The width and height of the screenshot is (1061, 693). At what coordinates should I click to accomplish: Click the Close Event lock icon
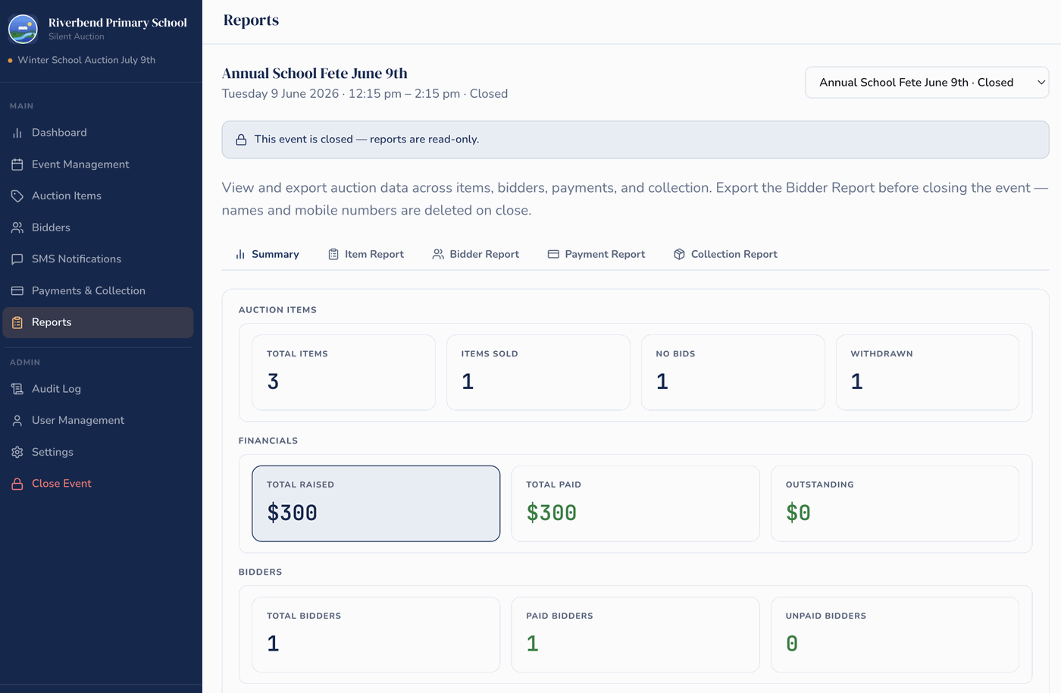coord(17,484)
